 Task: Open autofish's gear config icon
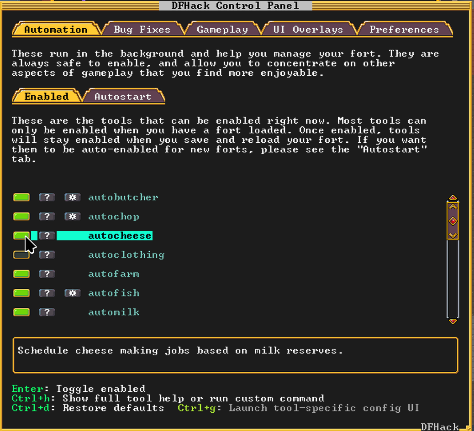(x=72, y=293)
